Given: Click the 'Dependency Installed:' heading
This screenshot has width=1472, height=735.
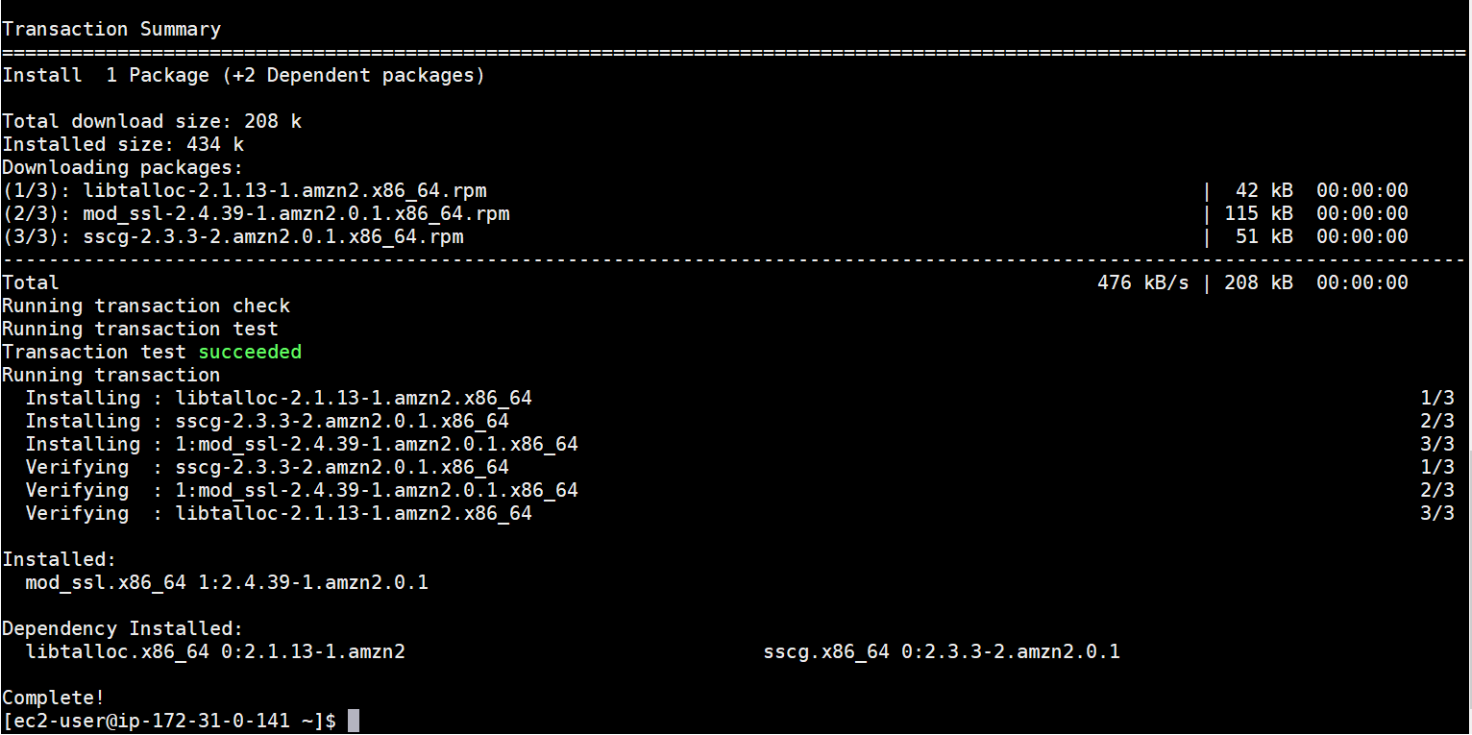Looking at the screenshot, I should tap(123, 629).
